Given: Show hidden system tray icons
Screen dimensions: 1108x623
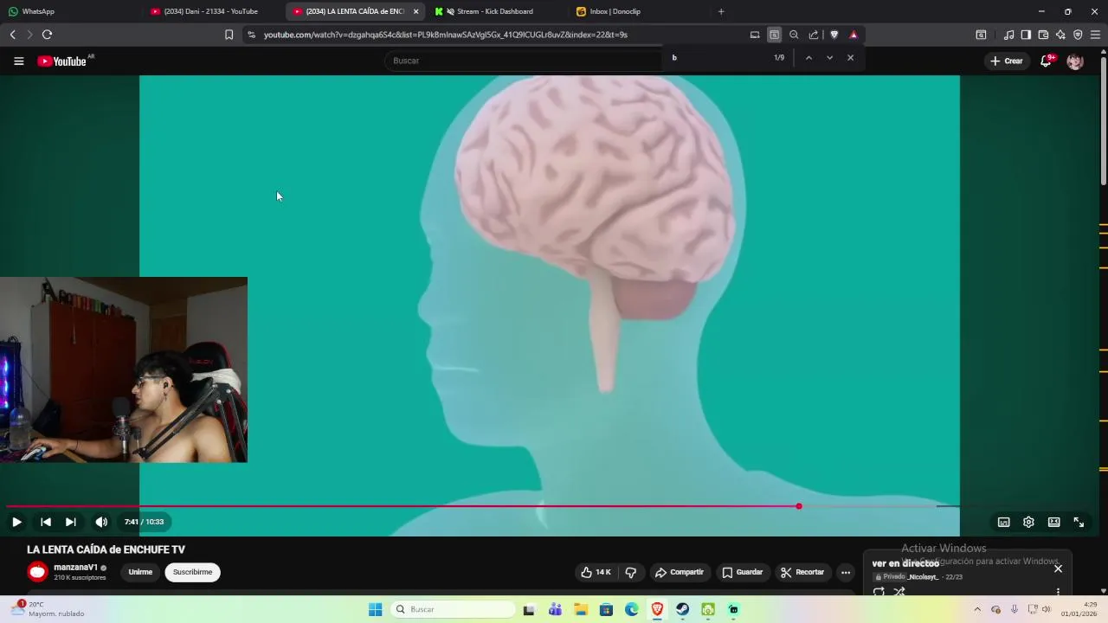Looking at the screenshot, I should (977, 609).
